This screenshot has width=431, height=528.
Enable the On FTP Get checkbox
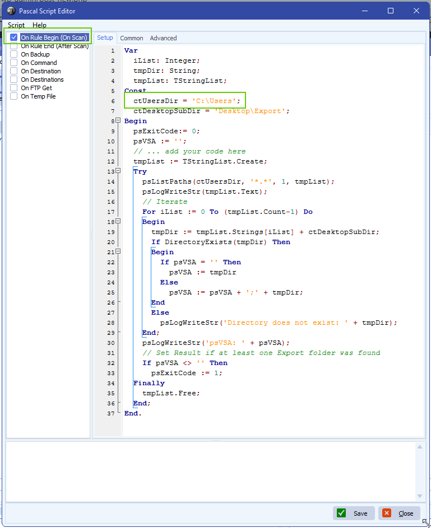pos(14,88)
